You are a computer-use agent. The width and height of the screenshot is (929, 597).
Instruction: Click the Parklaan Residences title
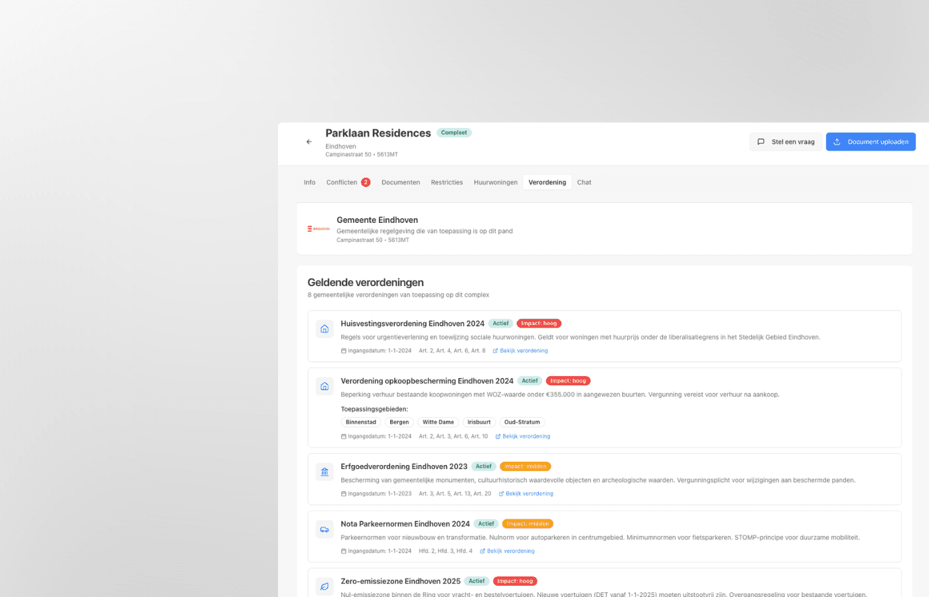(378, 133)
